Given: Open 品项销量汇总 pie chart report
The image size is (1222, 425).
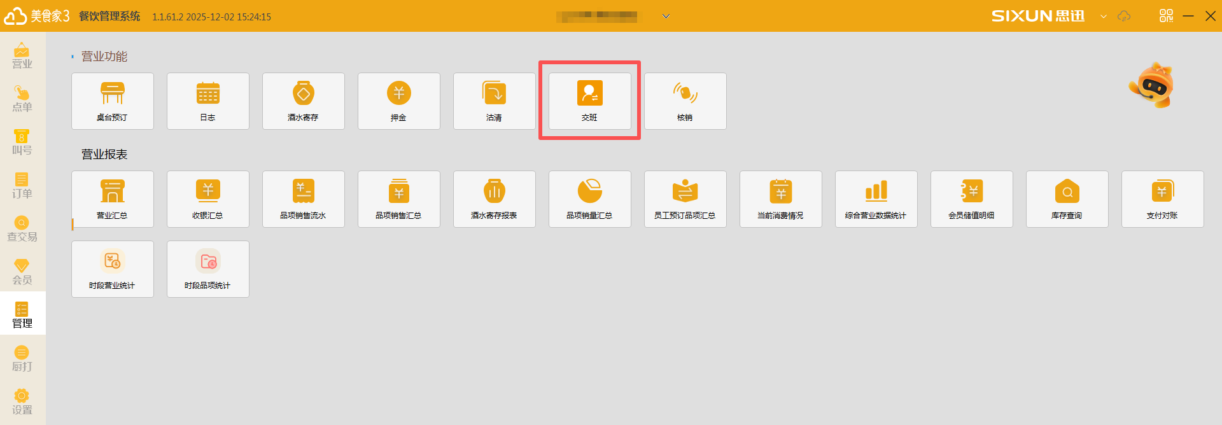Looking at the screenshot, I should pyautogui.click(x=590, y=199).
